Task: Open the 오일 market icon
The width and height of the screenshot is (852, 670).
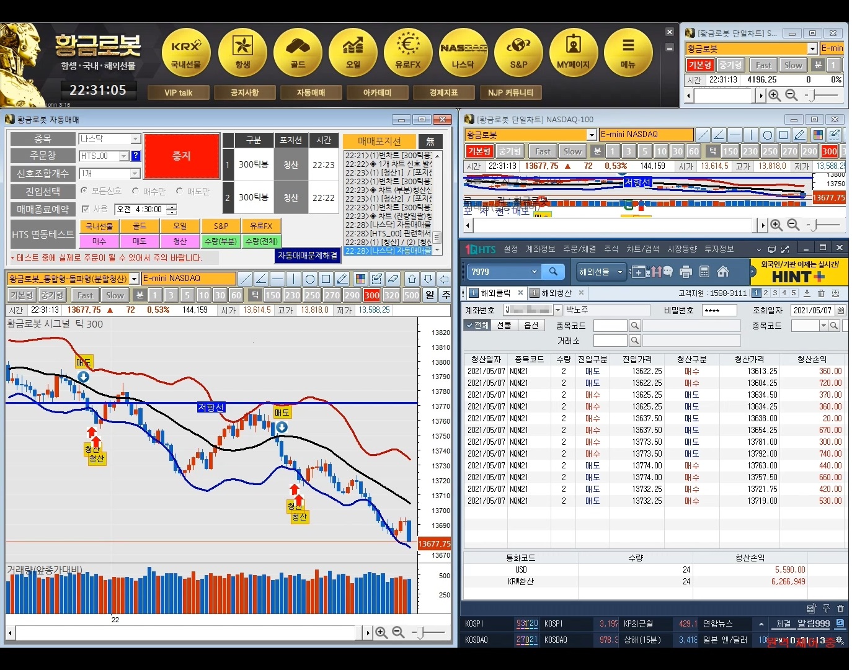Action: (x=353, y=52)
